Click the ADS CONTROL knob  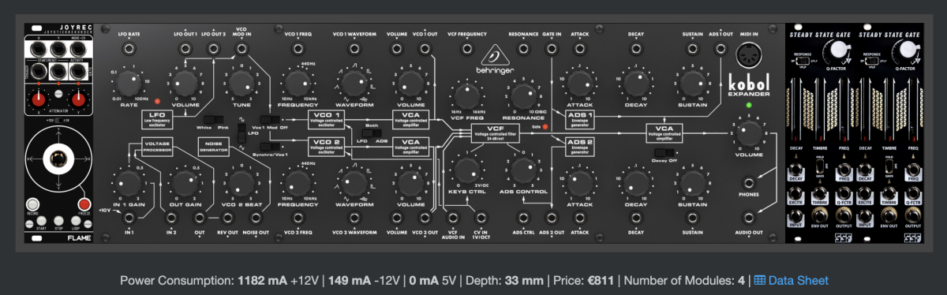click(x=523, y=171)
